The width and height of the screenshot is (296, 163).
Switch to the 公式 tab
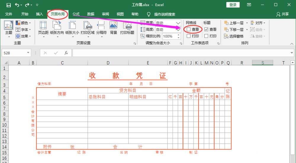[76, 14]
